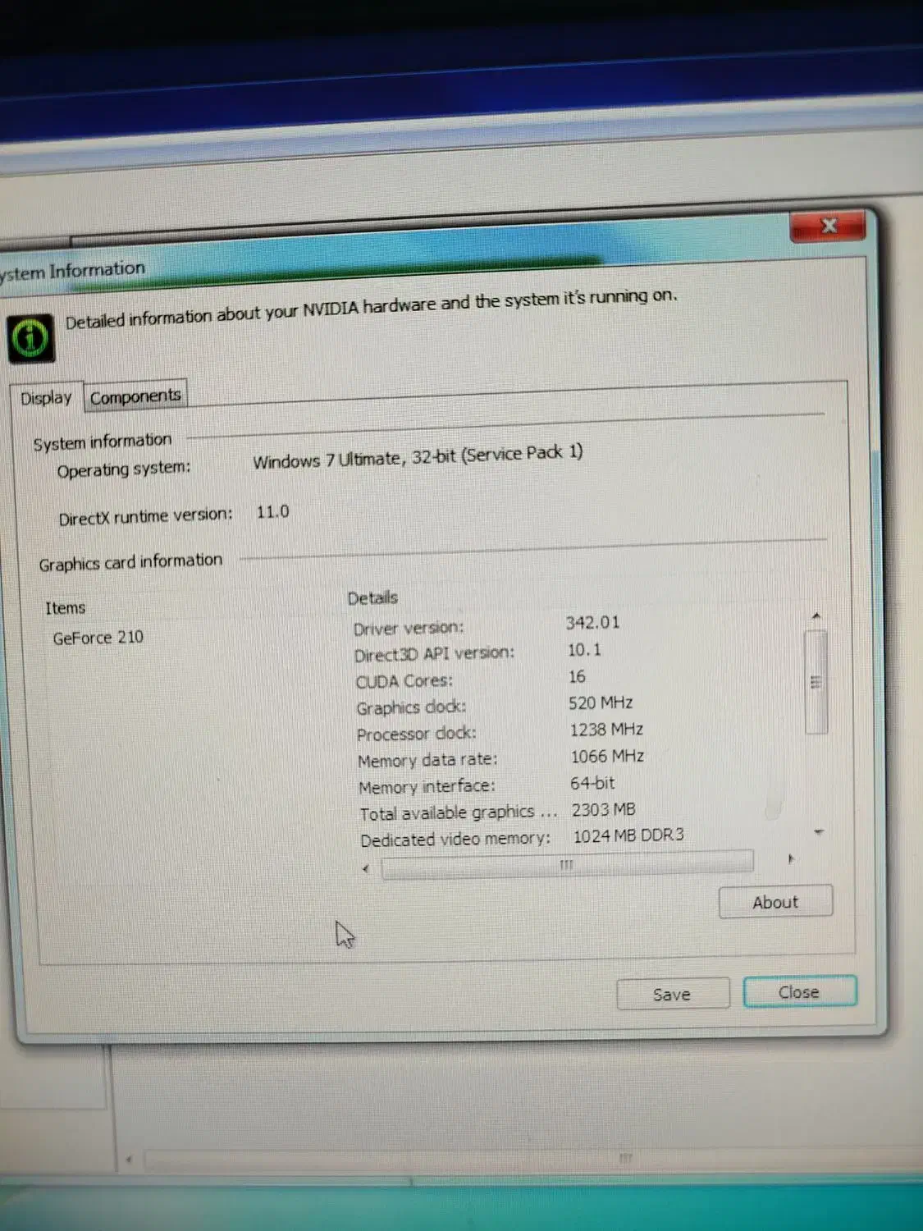
Task: Click the Graphics clock value 520 MHz
Action: click(x=601, y=702)
